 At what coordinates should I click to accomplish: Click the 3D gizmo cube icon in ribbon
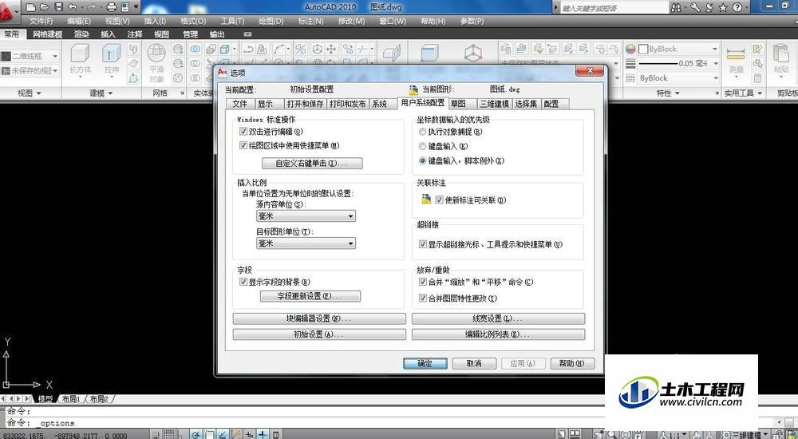(473, 53)
